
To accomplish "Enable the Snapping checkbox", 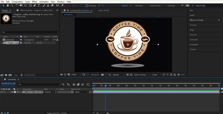I will [87, 6].
